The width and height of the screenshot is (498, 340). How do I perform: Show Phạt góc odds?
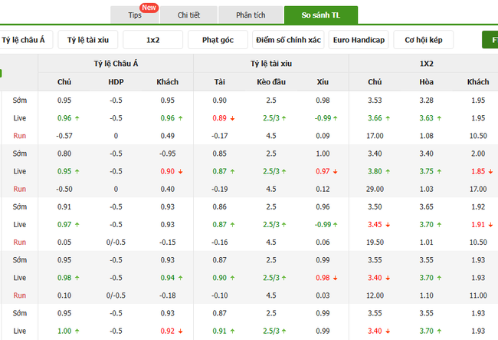click(x=219, y=40)
